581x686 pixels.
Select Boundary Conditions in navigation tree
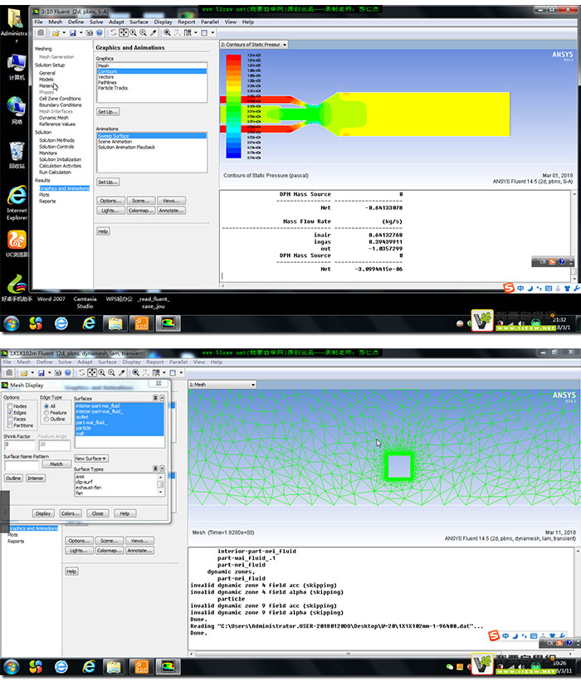(60, 105)
